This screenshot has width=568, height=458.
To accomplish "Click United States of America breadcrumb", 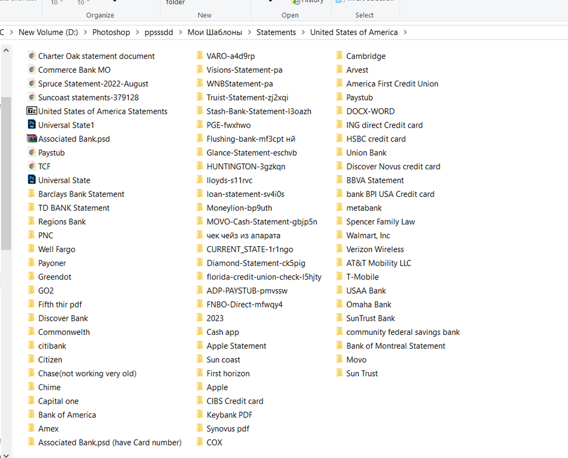I will pyautogui.click(x=354, y=32).
